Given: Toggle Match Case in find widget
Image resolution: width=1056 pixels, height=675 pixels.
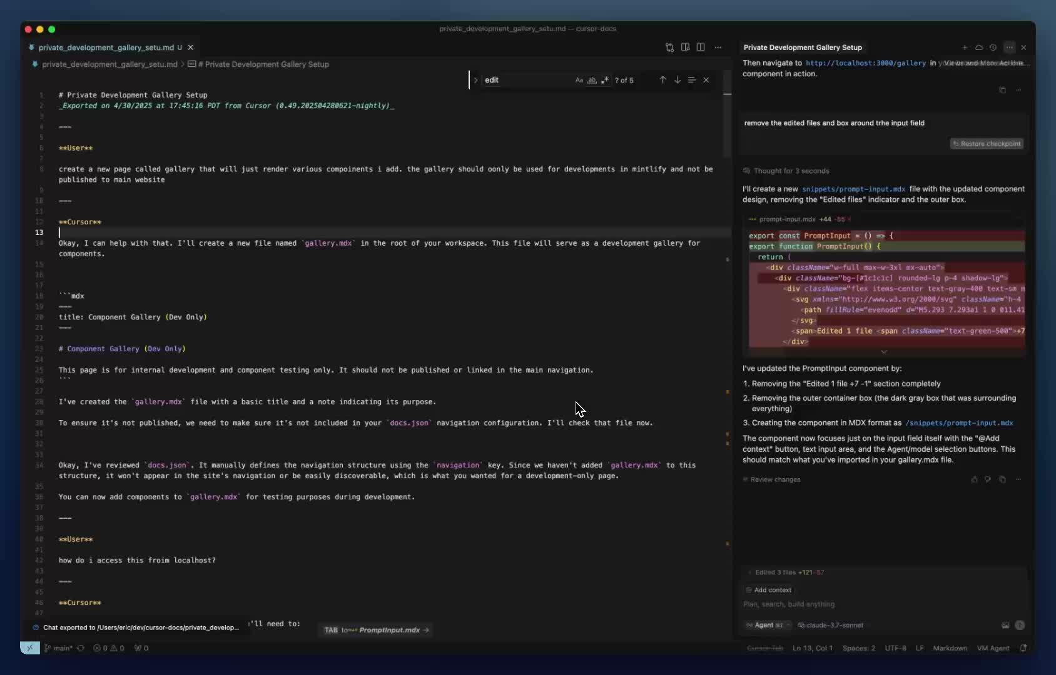Looking at the screenshot, I should point(579,80).
